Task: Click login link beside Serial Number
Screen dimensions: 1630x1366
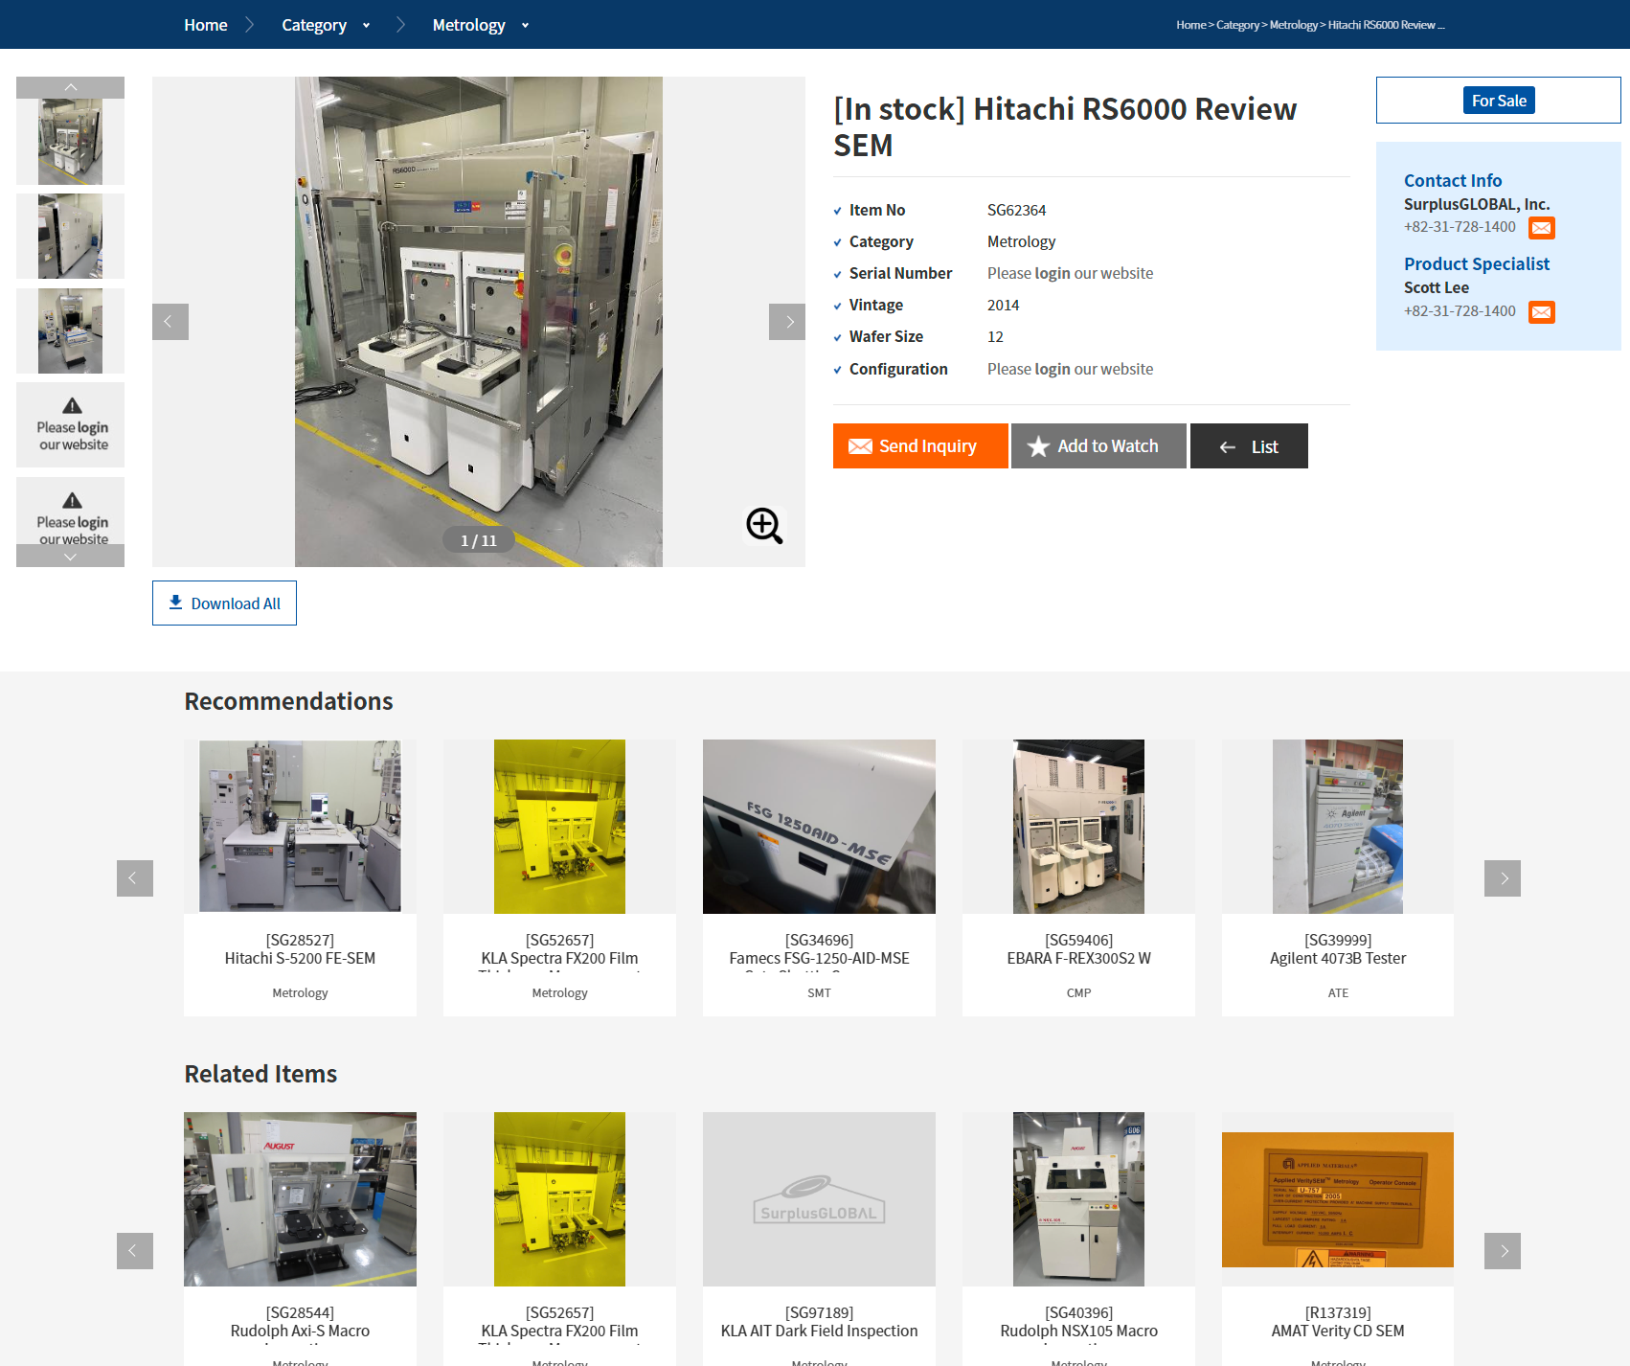Action: [x=1052, y=274]
